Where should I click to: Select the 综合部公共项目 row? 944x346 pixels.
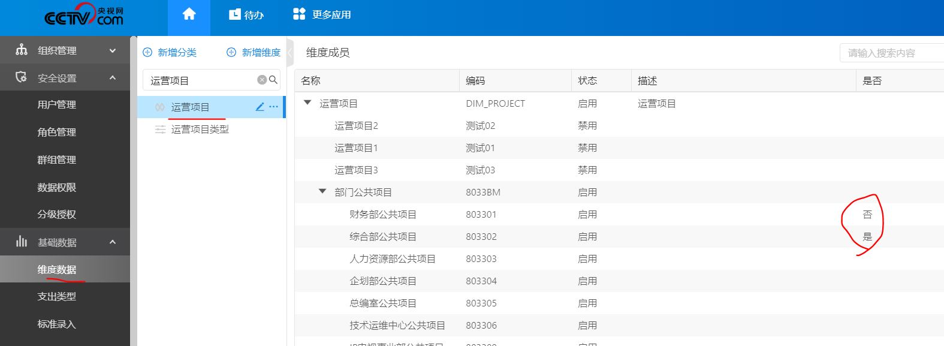619,236
